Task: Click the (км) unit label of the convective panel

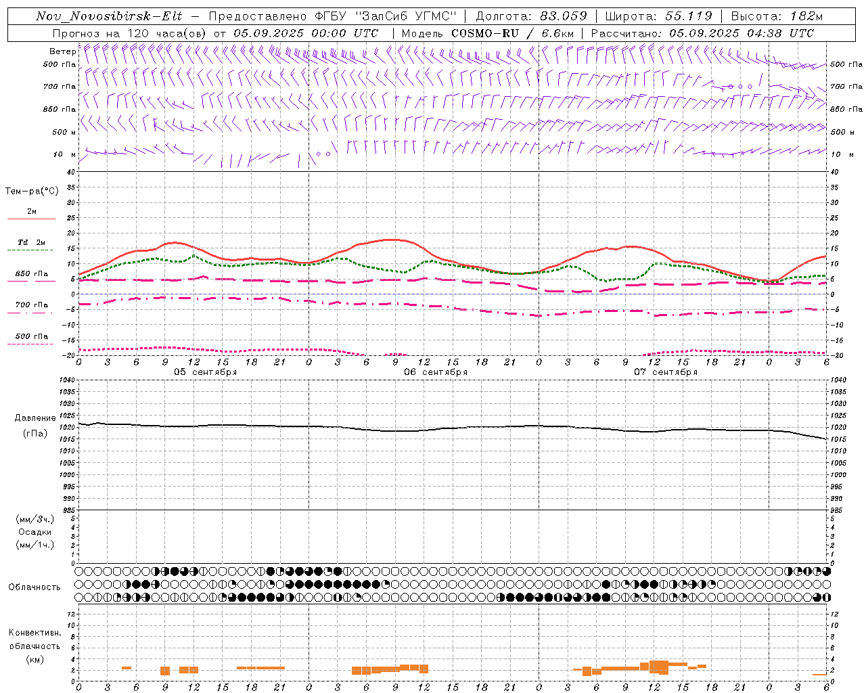Action: pos(35,659)
